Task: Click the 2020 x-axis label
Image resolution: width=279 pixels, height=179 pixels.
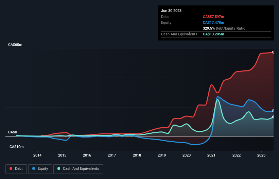Action: click(187, 155)
